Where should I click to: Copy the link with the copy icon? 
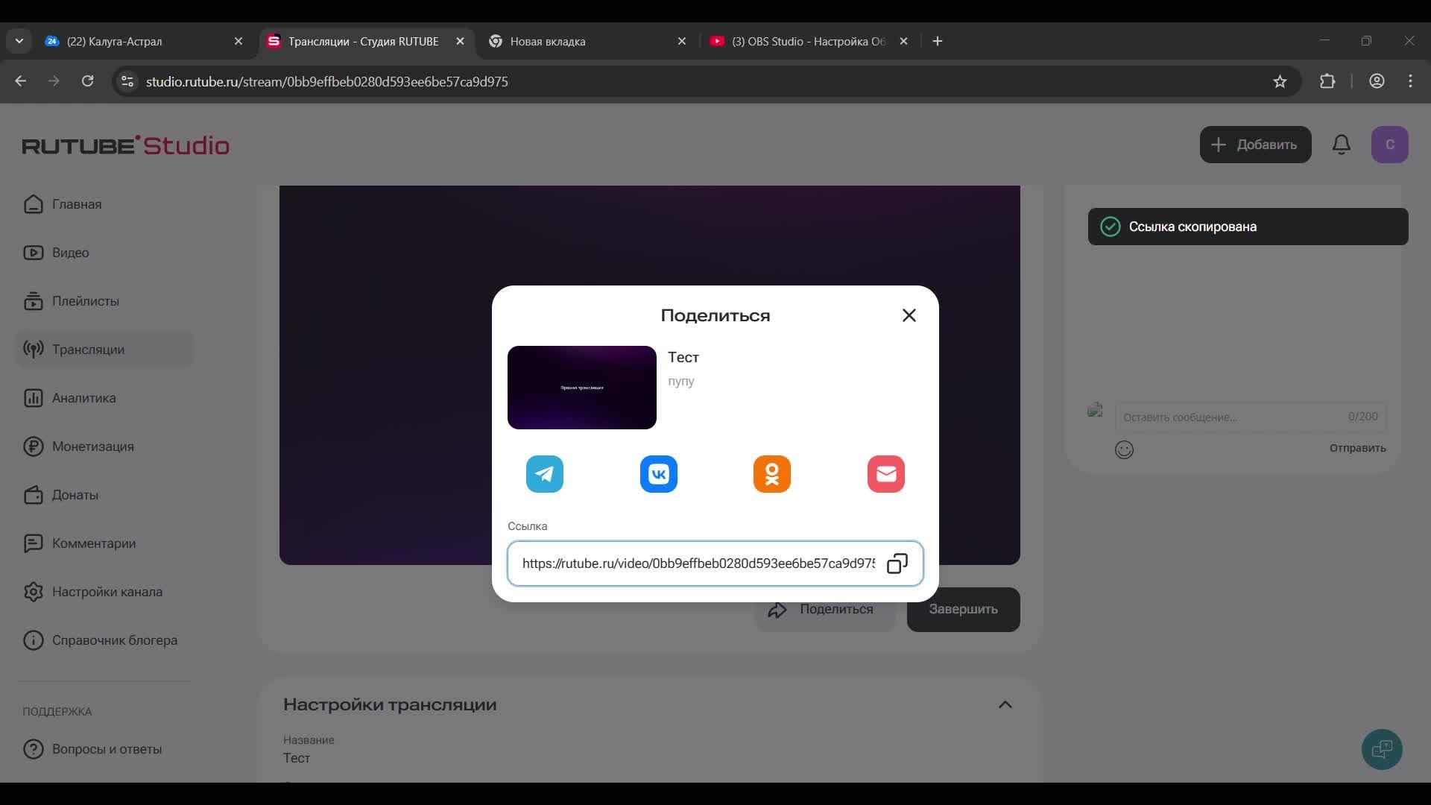(897, 563)
